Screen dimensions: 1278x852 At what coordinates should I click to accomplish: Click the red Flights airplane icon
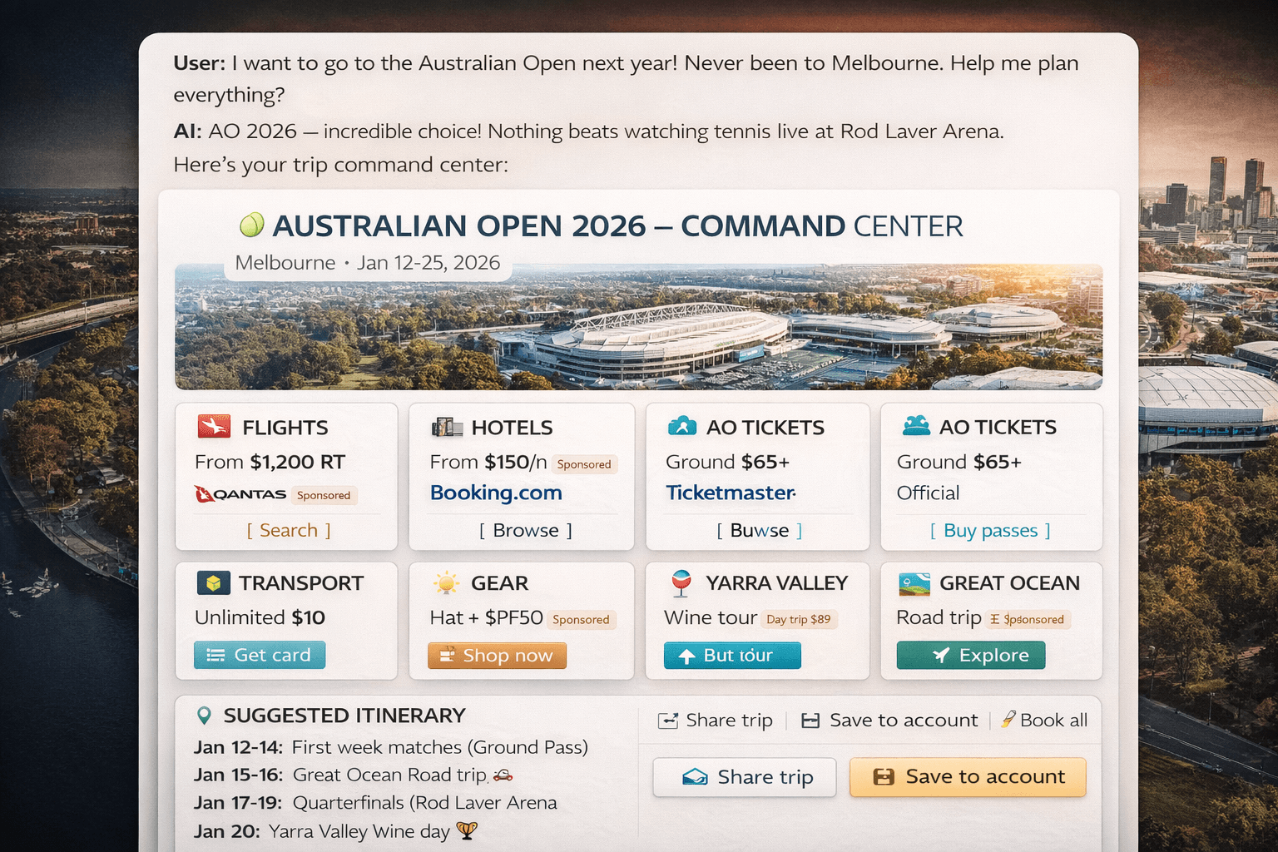coord(214,427)
